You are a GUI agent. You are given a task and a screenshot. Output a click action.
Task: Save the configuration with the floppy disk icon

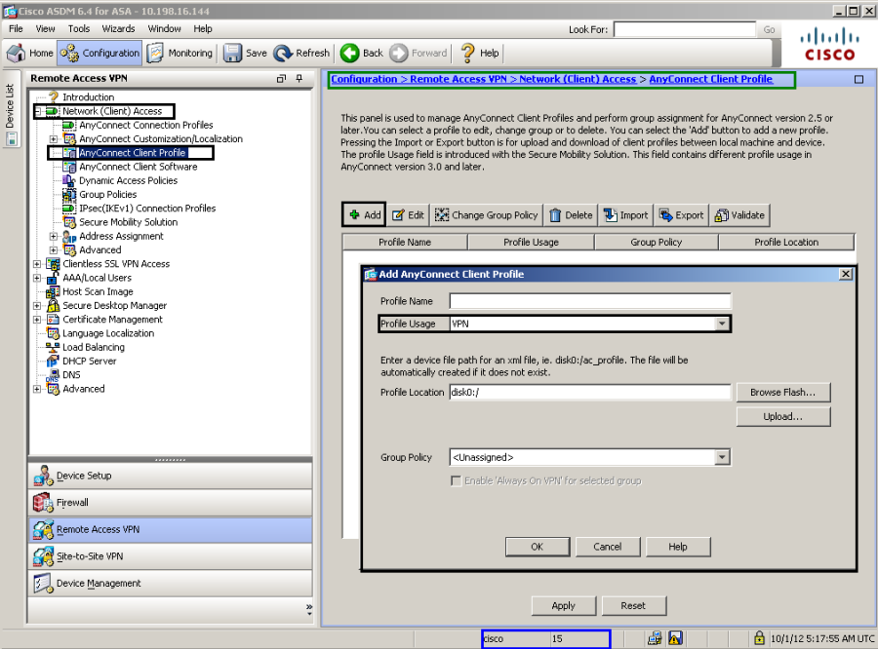(245, 54)
